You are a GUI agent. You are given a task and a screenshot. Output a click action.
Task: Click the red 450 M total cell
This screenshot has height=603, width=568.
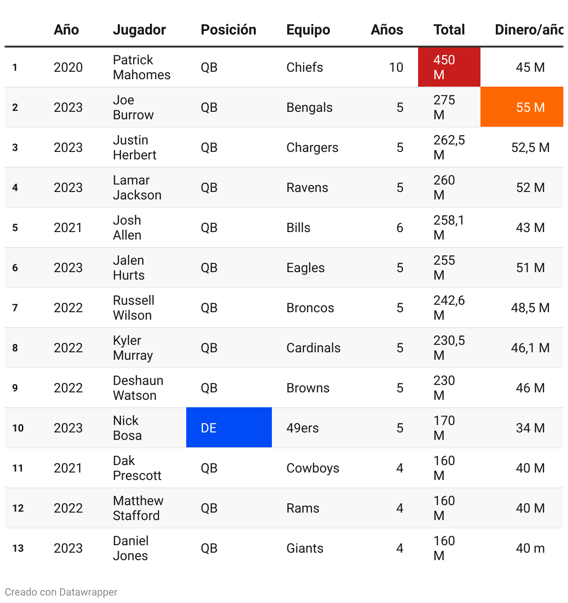click(449, 67)
